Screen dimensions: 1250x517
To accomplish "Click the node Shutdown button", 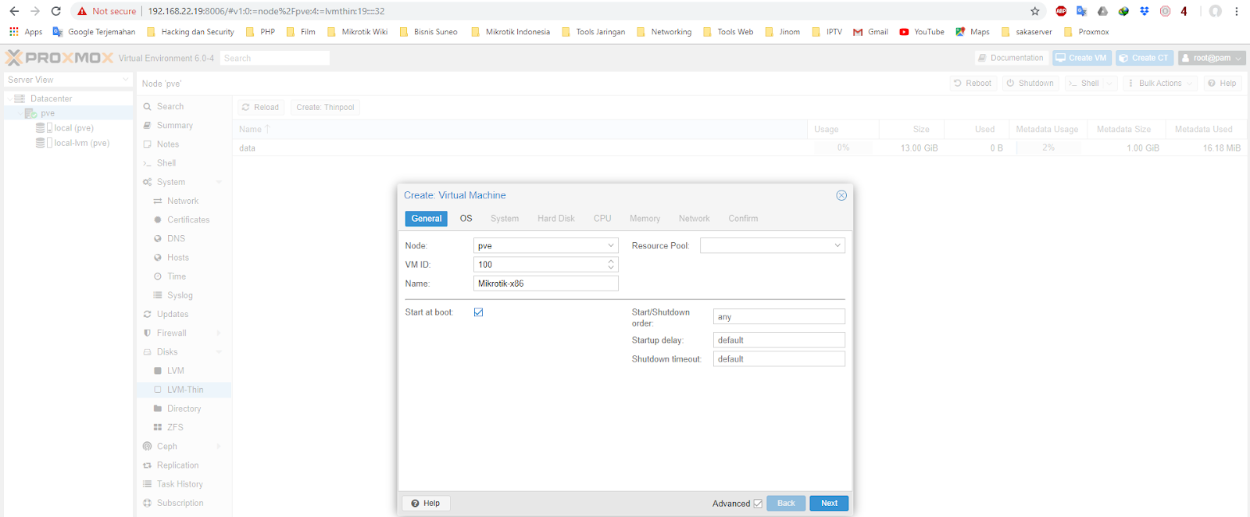I will (1030, 83).
